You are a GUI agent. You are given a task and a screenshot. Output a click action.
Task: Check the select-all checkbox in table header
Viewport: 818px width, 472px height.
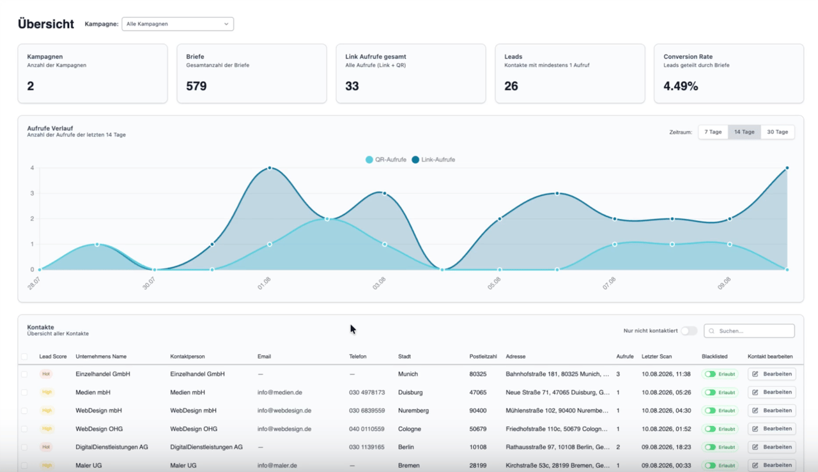coord(24,356)
